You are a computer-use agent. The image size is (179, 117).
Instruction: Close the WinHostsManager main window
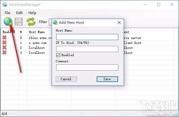click(x=172, y=4)
